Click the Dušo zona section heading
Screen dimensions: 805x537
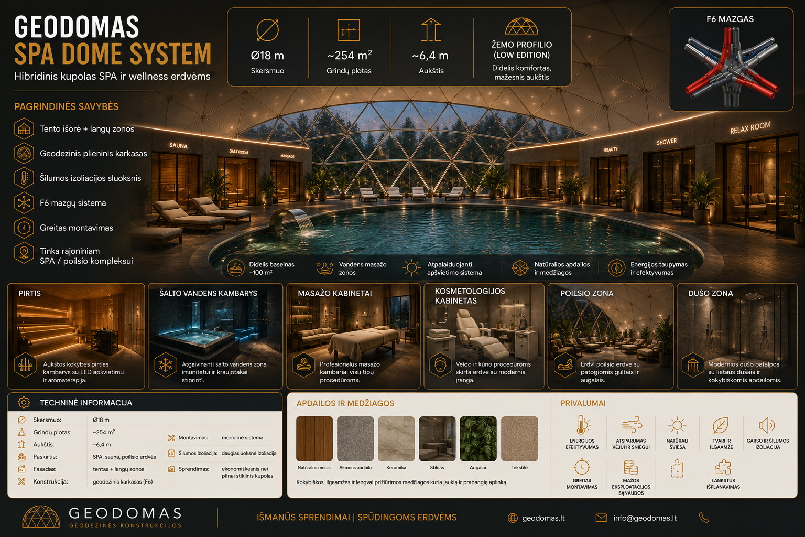711,293
